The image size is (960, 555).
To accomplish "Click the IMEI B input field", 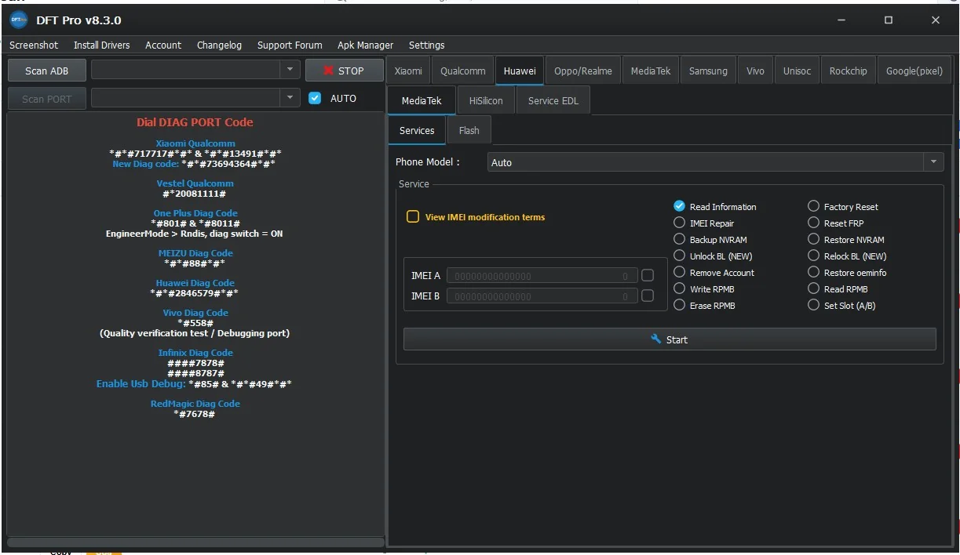I will click(x=542, y=296).
